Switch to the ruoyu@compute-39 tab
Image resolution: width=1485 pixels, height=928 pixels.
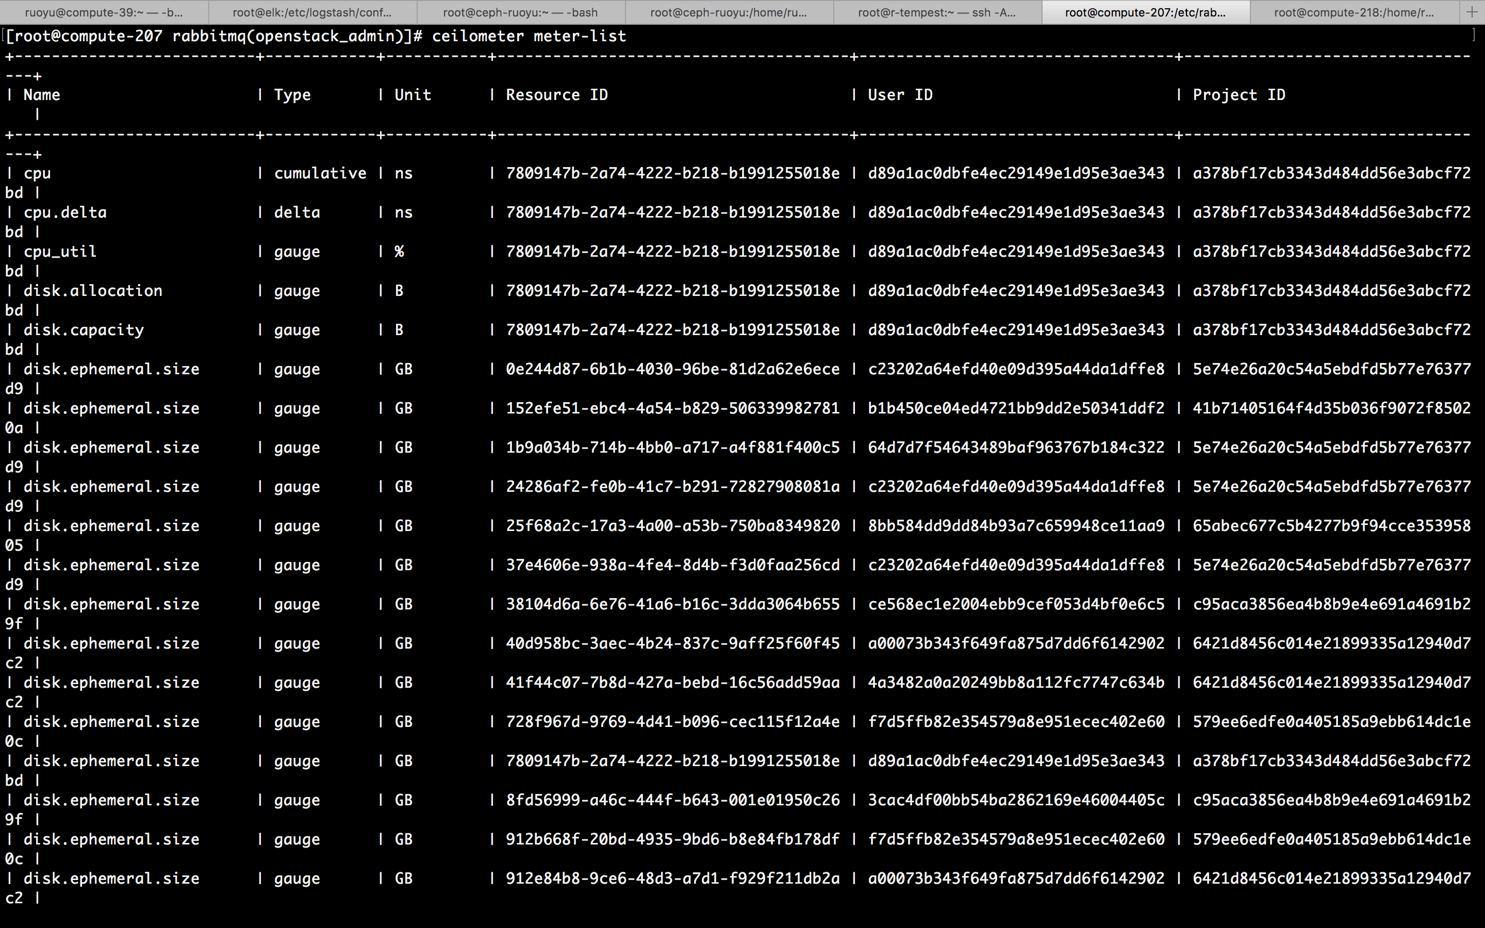pos(104,12)
